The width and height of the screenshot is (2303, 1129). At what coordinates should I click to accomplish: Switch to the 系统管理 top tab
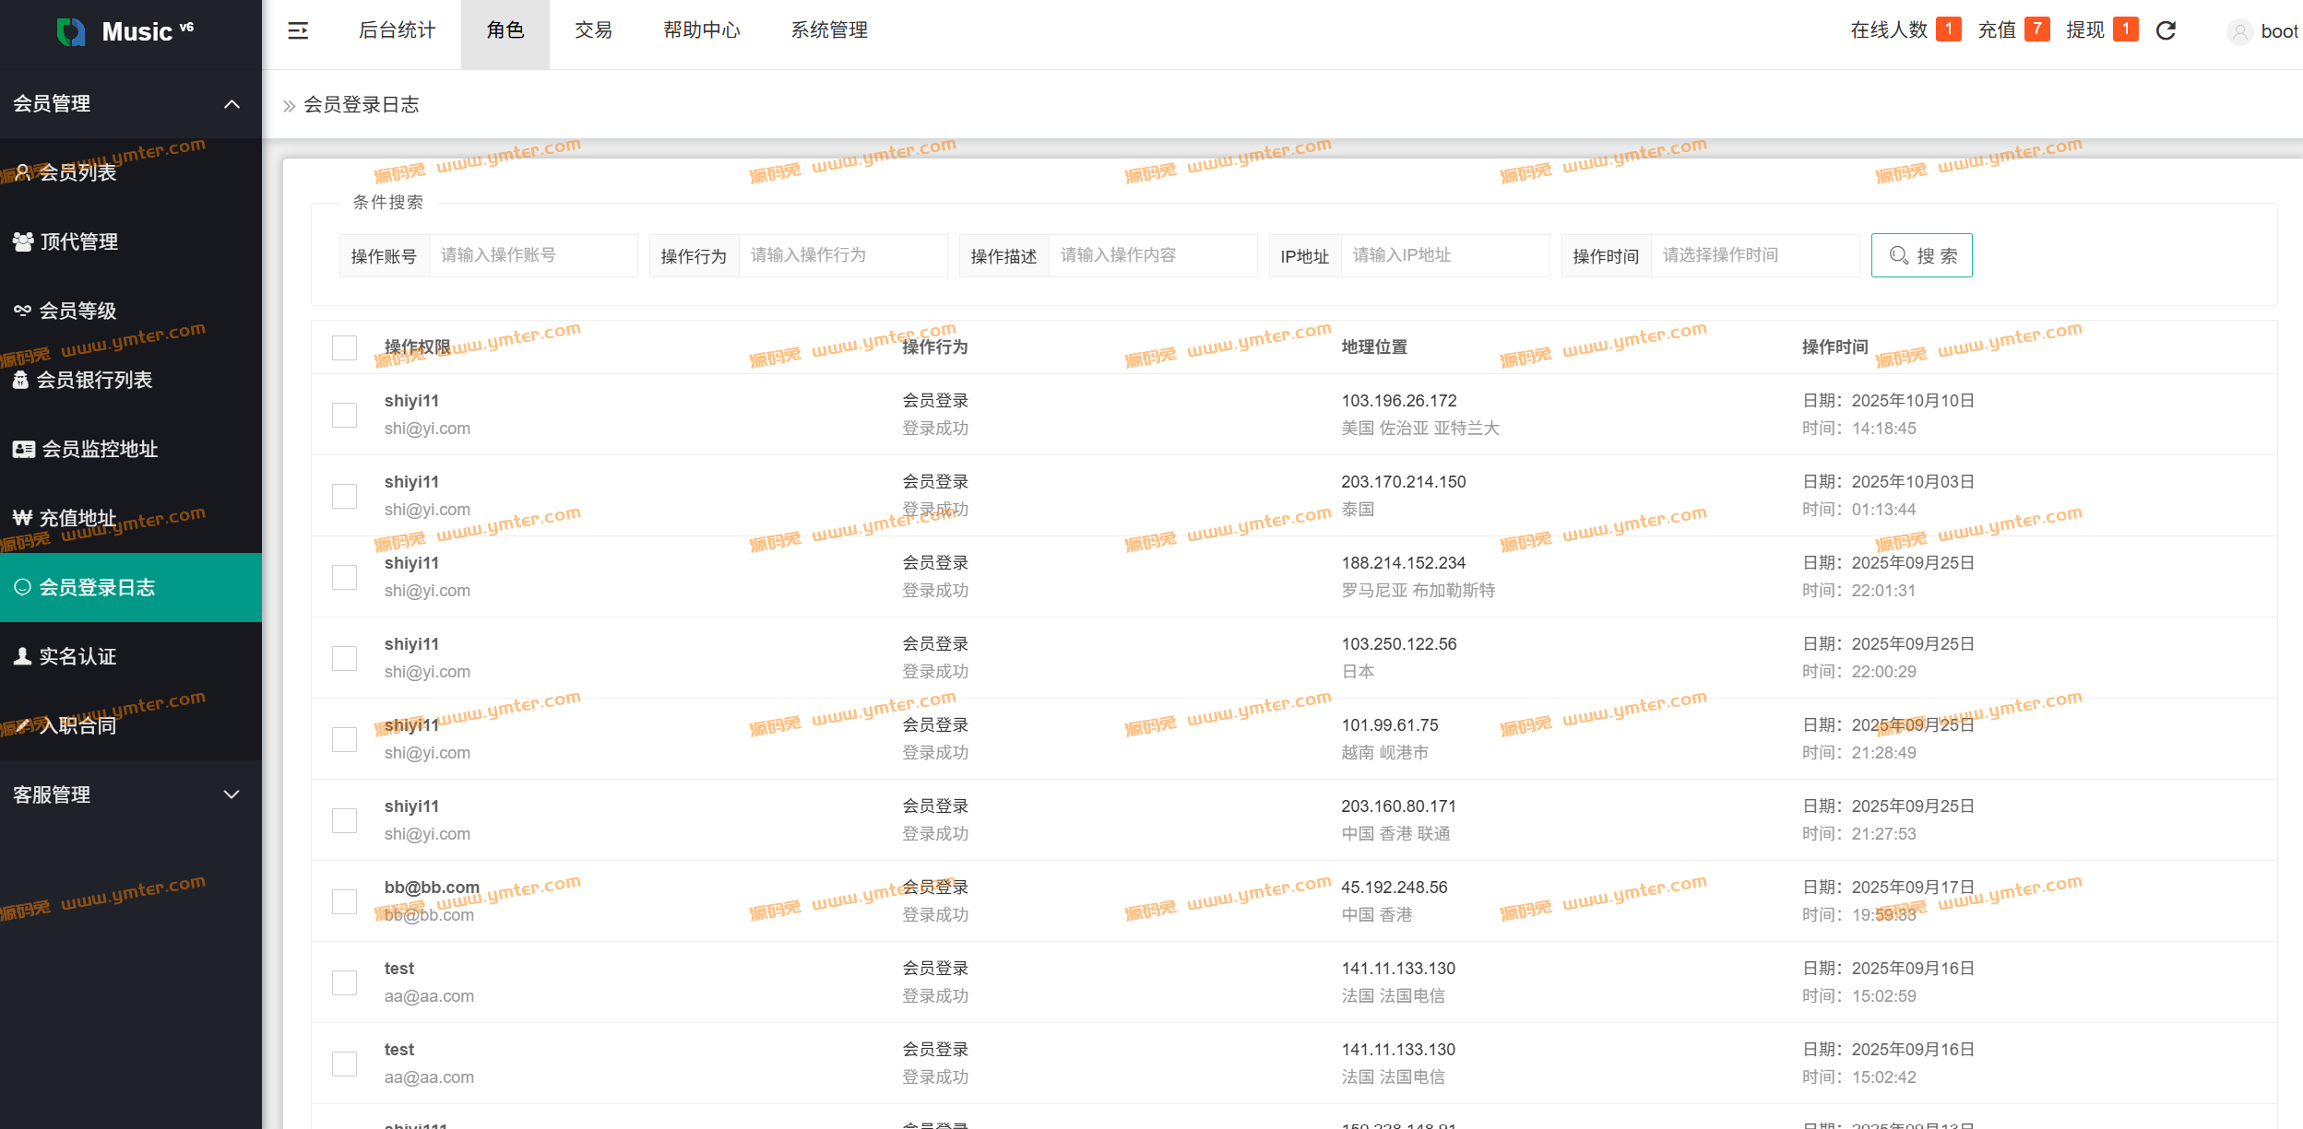pos(828,30)
